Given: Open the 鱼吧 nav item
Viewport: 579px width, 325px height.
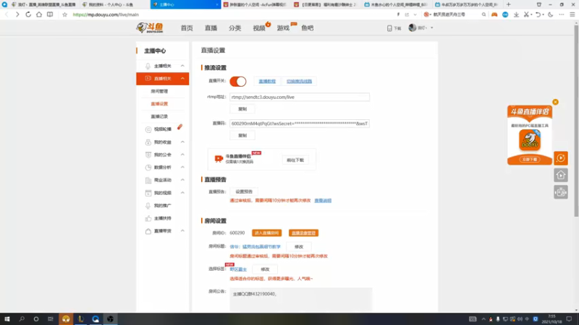Looking at the screenshot, I should pyautogui.click(x=307, y=28).
